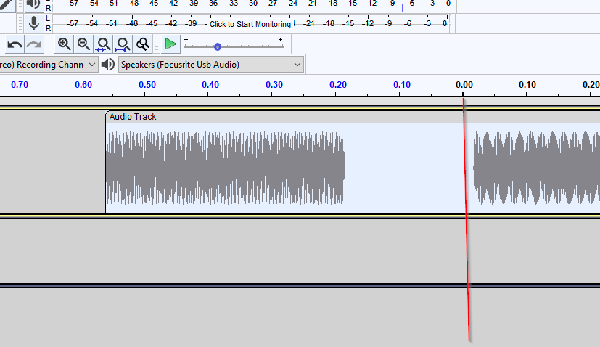Click the plus end of speed slider
Screen dimensions: 600x347
(x=281, y=39)
